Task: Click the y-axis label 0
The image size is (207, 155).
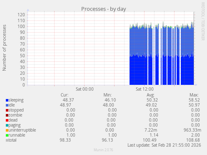Action: tap(24, 85)
